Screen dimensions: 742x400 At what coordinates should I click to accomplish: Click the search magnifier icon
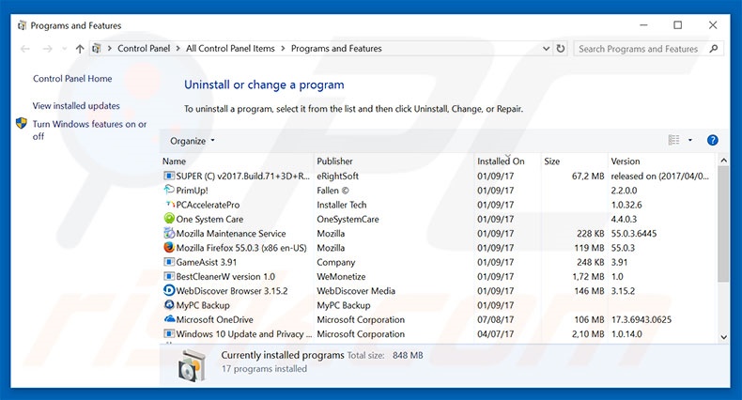[714, 48]
